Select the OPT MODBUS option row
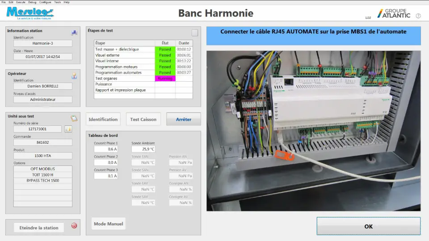Screen dimensions: 429x241 tap(43, 169)
